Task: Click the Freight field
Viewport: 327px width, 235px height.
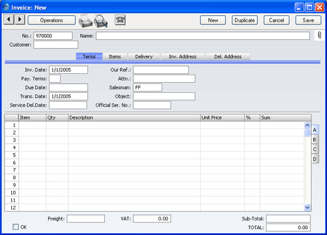Action: click(x=86, y=219)
